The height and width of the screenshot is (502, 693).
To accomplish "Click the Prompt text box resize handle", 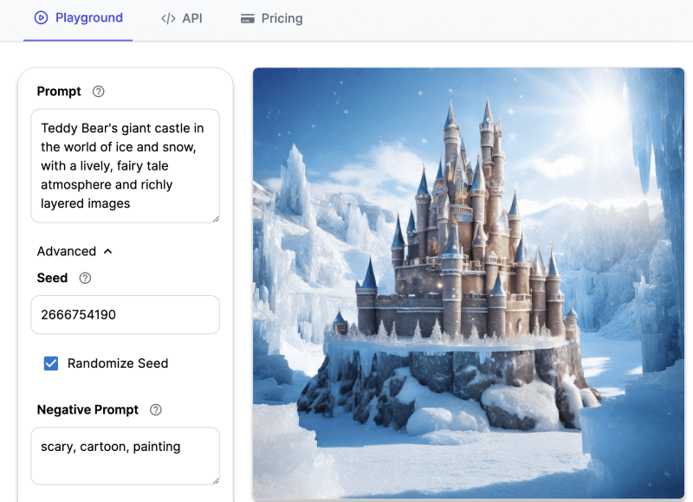I will pyautogui.click(x=215, y=218).
